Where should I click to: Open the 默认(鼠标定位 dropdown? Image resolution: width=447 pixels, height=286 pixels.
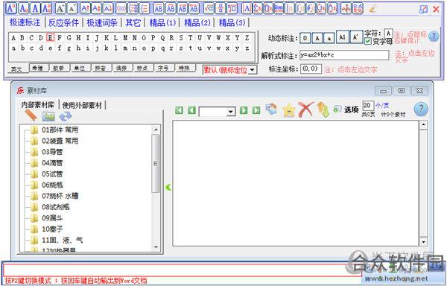[252, 70]
